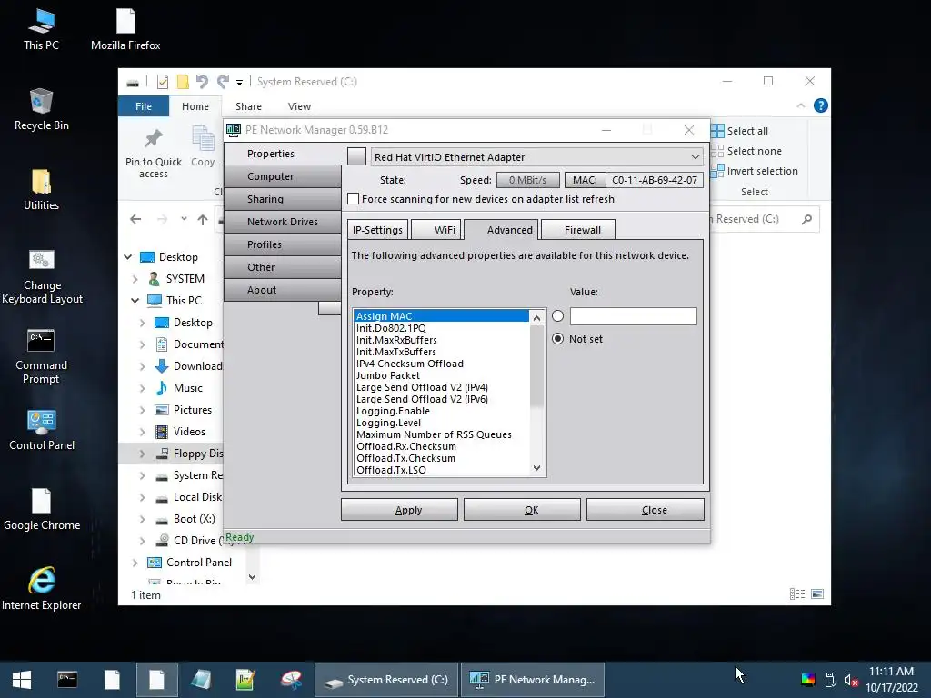Open Mozilla Firefox desktop icon
Image resolution: width=931 pixels, height=698 pixels.
[x=125, y=29]
